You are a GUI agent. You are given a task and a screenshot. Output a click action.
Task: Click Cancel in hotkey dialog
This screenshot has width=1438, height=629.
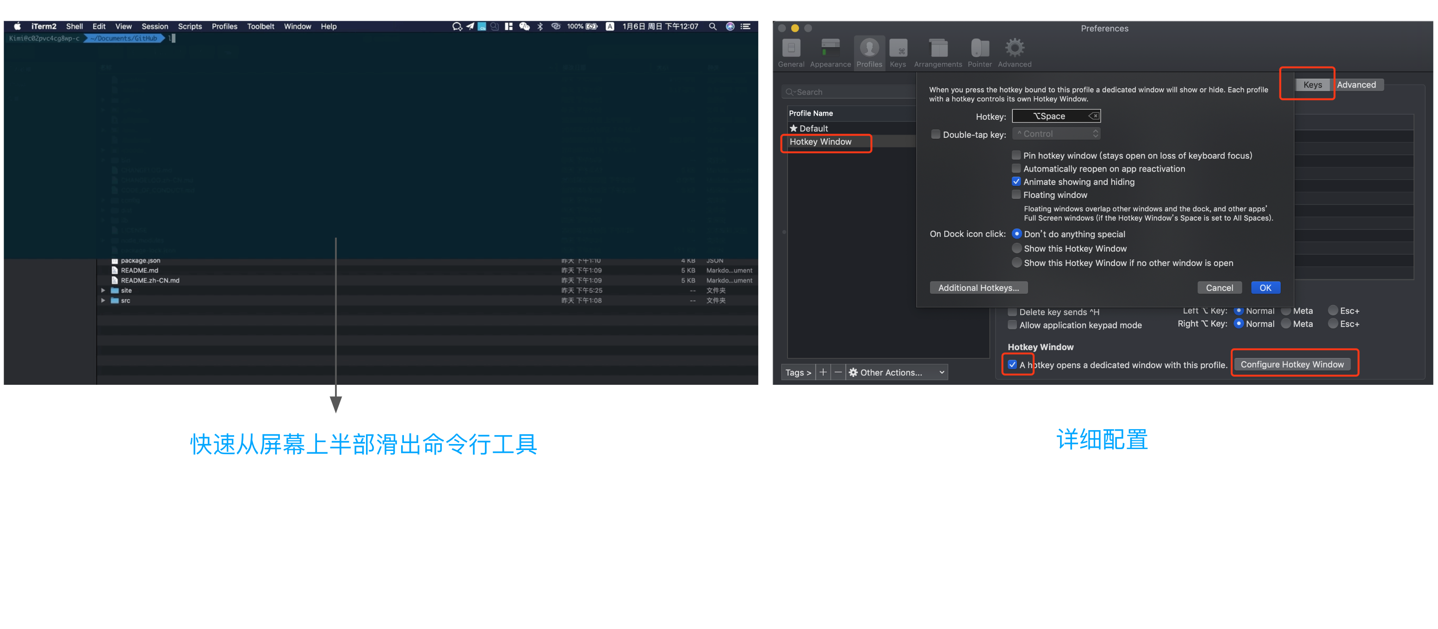(1219, 288)
